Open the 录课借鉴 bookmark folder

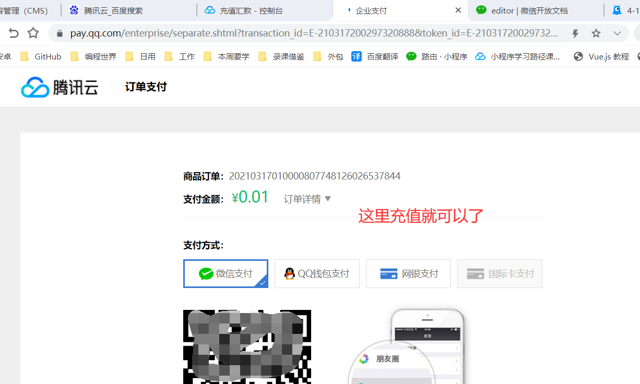[x=281, y=56]
